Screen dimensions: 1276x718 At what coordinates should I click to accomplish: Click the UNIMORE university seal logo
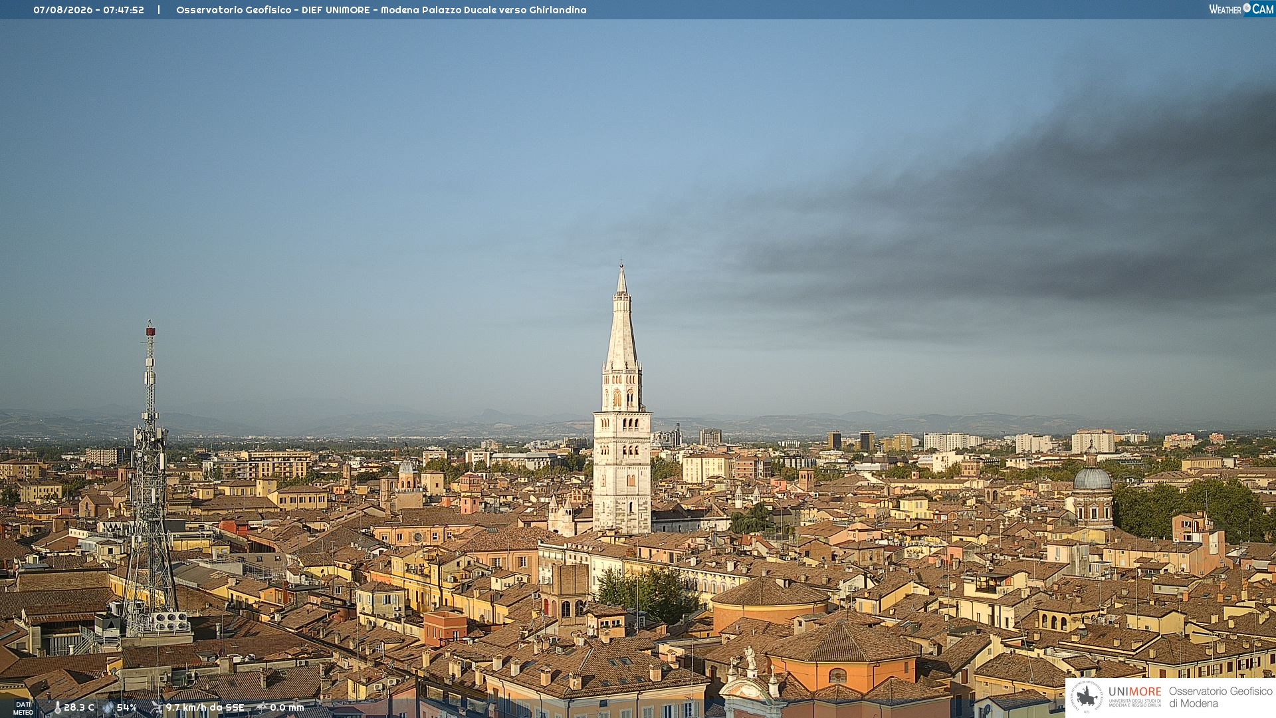click(x=1087, y=697)
